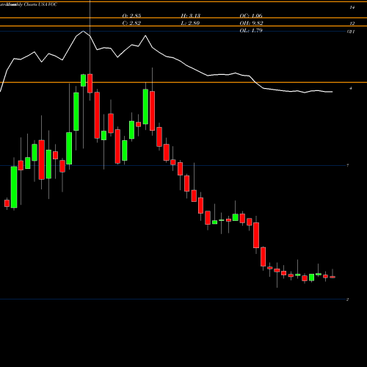Viewport: 367px width, 367px height.
Task: Click the last red candle on the right
Action: (x=333, y=277)
